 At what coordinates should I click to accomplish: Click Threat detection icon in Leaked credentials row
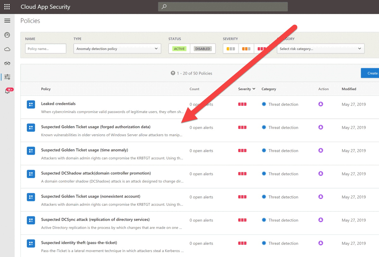point(264,104)
